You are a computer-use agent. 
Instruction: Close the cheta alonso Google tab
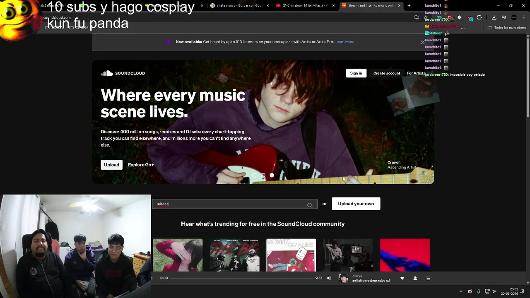point(268,5)
